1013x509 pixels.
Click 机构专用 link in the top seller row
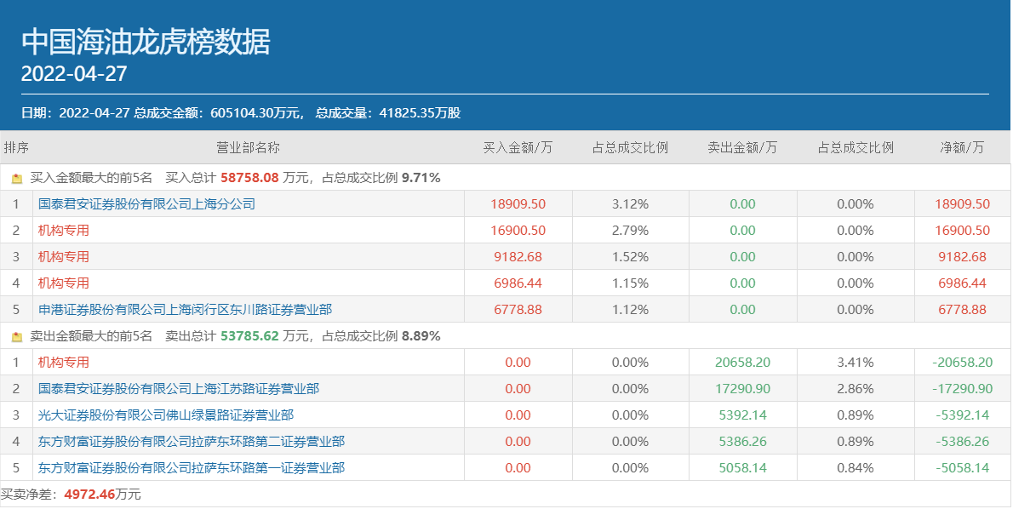pos(63,363)
